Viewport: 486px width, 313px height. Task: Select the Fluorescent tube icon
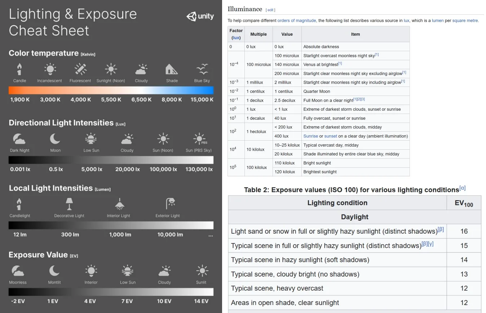click(x=80, y=69)
